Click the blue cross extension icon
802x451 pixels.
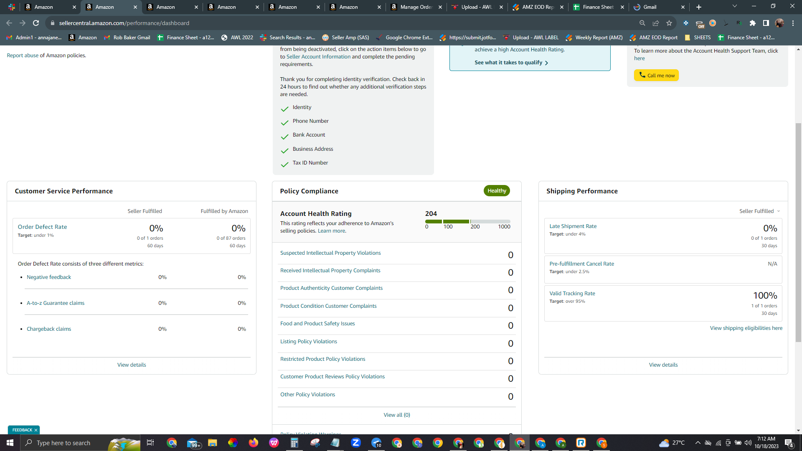686,23
